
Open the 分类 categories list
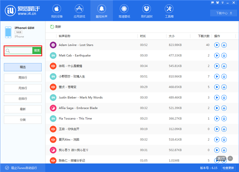click(x=23, y=119)
